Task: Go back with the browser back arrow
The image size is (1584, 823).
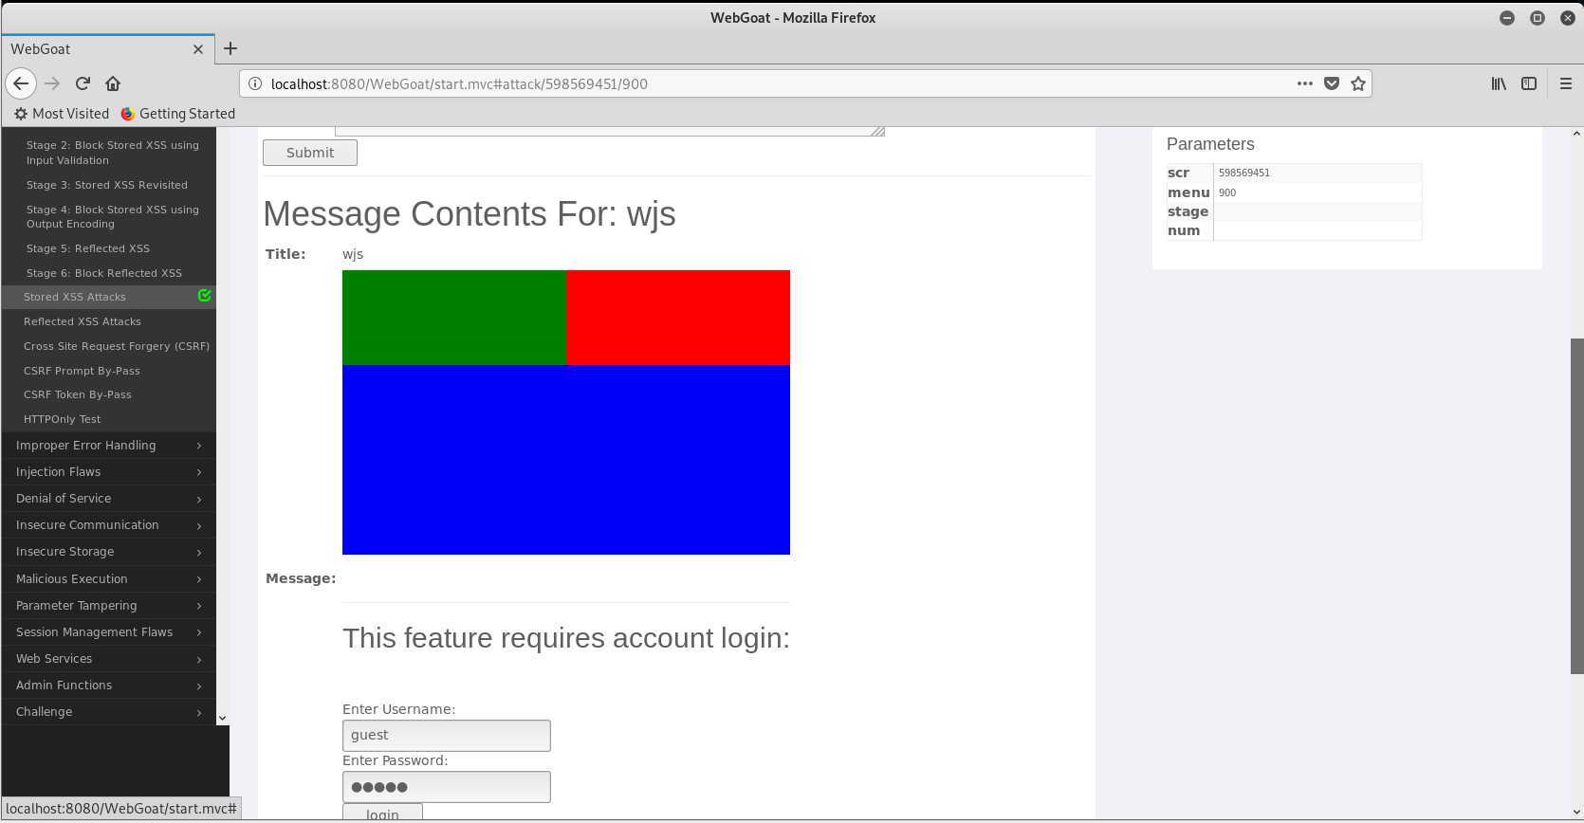Action: click(x=21, y=83)
